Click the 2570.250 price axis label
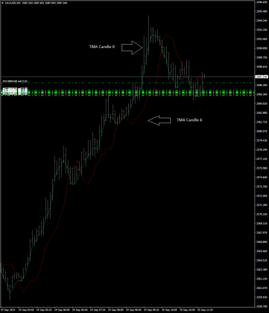Image resolution: width=269 pixels, height=313 pixels. [262, 214]
